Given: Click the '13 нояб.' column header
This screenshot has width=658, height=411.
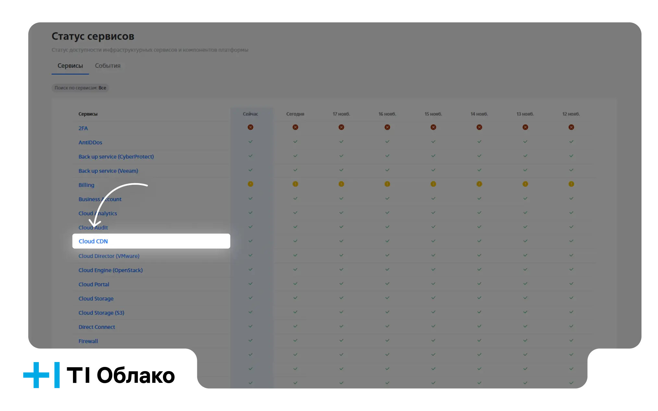Looking at the screenshot, I should [x=525, y=114].
